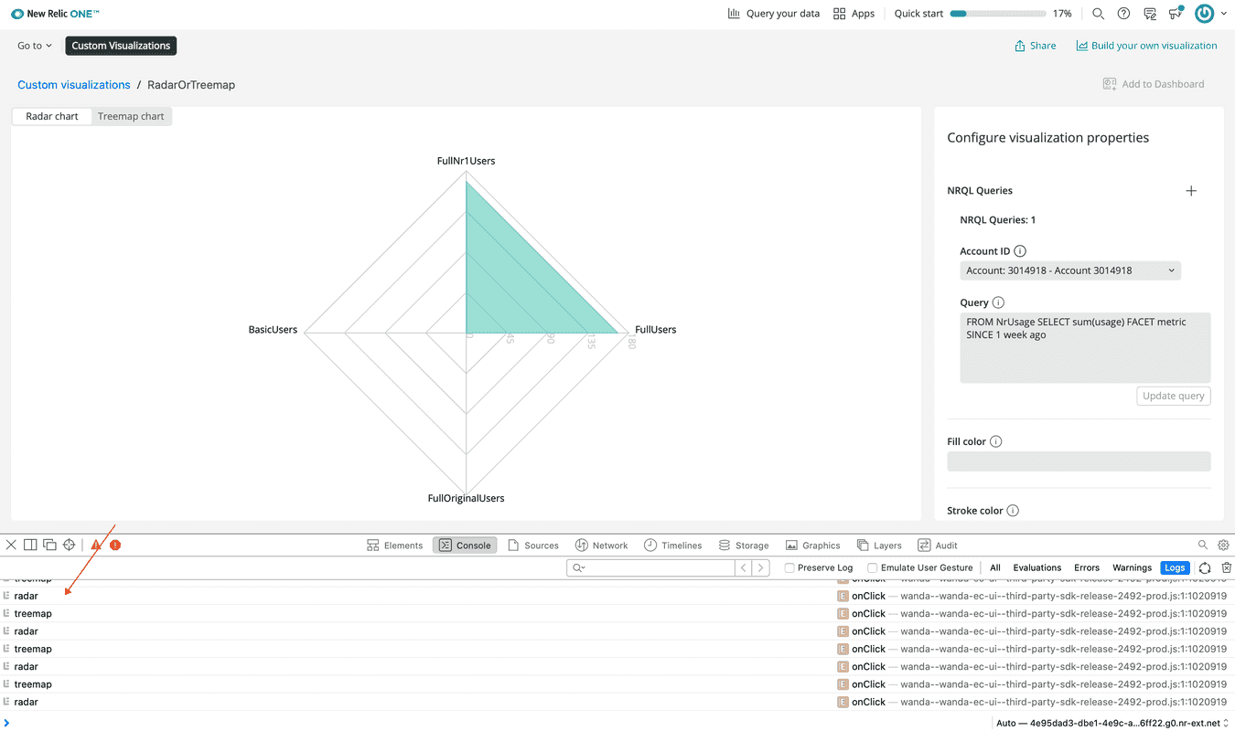The width and height of the screenshot is (1235, 731).
Task: Go to Custom visualizations breadcrumb
Action: [74, 85]
